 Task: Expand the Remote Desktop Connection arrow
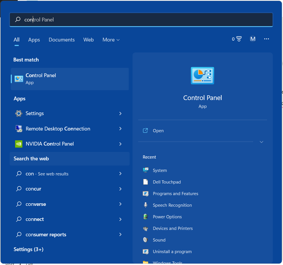(120, 129)
